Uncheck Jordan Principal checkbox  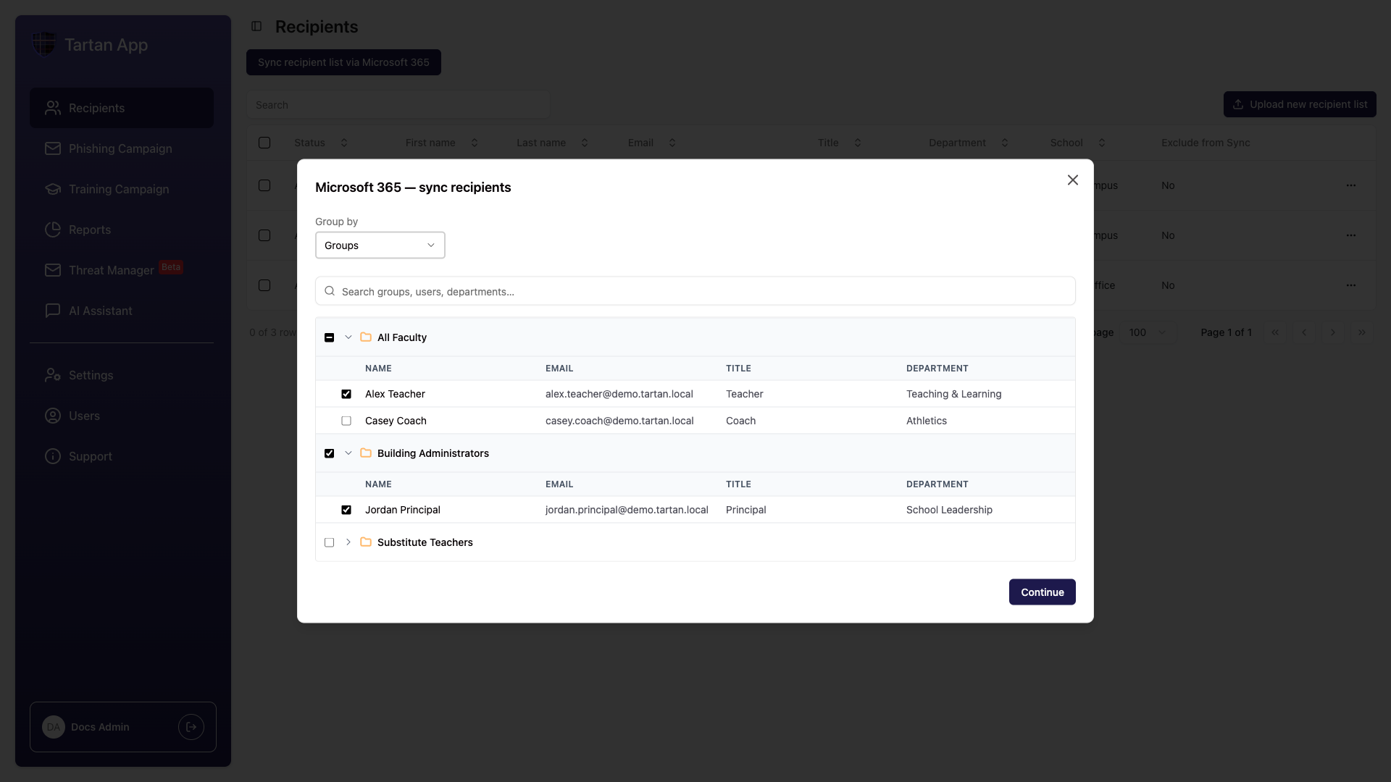tap(346, 510)
